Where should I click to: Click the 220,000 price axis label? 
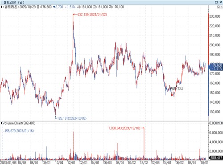[x=215, y=26]
